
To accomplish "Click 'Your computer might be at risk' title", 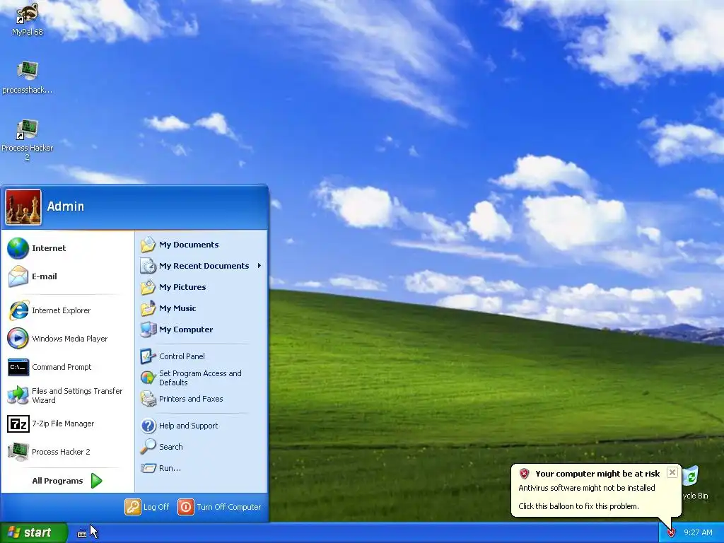I will 597,474.
